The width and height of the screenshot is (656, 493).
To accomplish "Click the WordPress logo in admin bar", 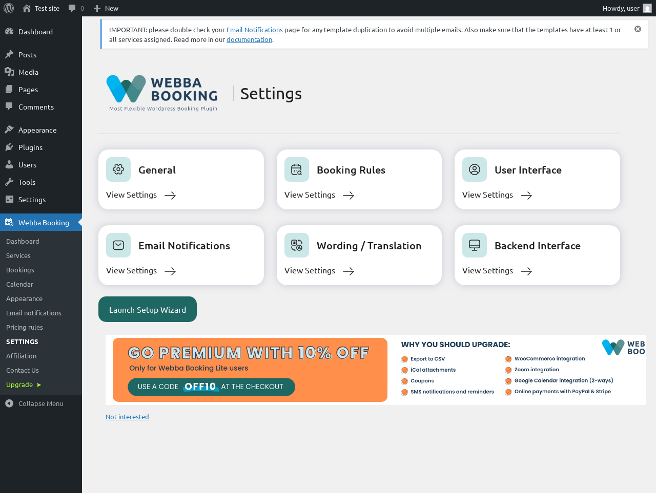I will [8, 8].
